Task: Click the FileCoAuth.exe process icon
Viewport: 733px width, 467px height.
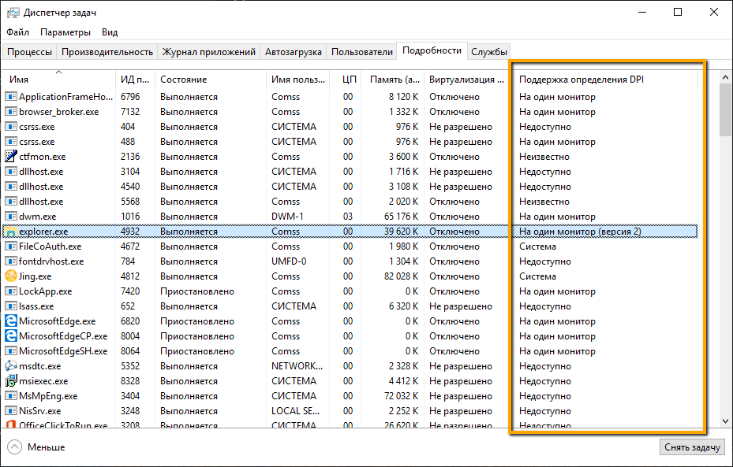Action: tap(11, 246)
